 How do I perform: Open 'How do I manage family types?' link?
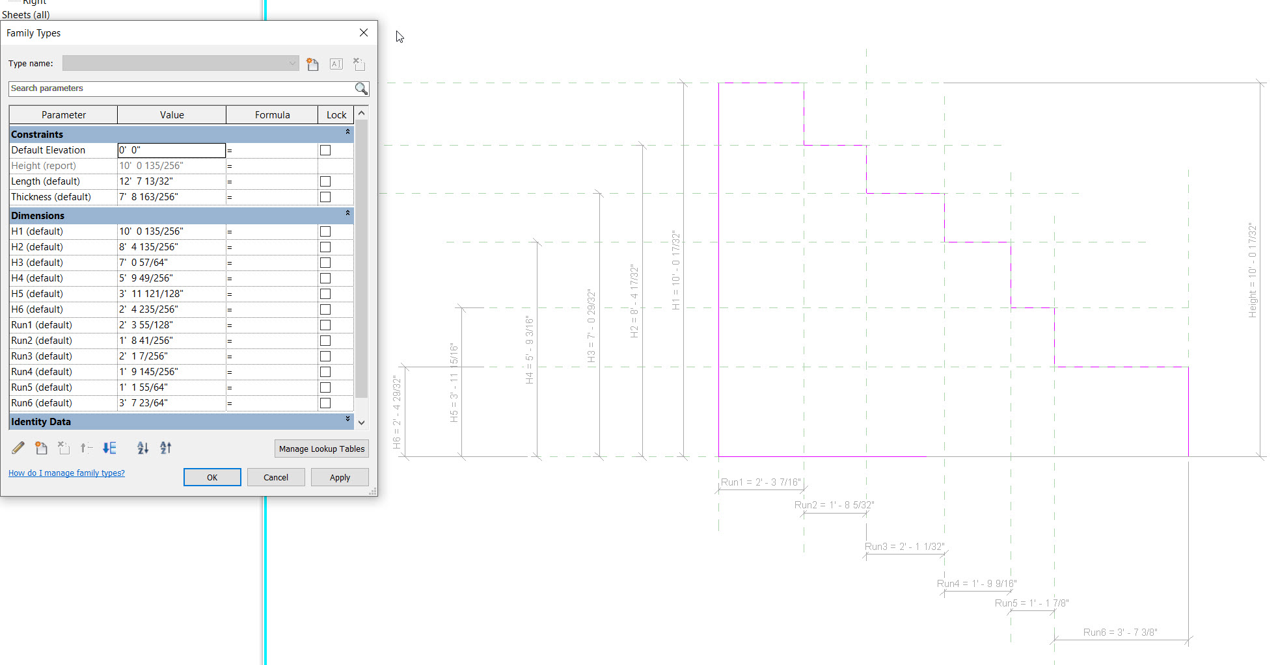coord(66,473)
